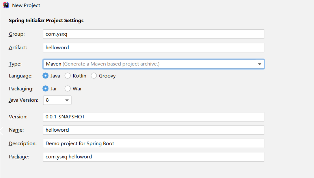Image resolution: width=314 pixels, height=178 pixels.
Task: Choose Kotlin as the project language
Action: [x=68, y=76]
